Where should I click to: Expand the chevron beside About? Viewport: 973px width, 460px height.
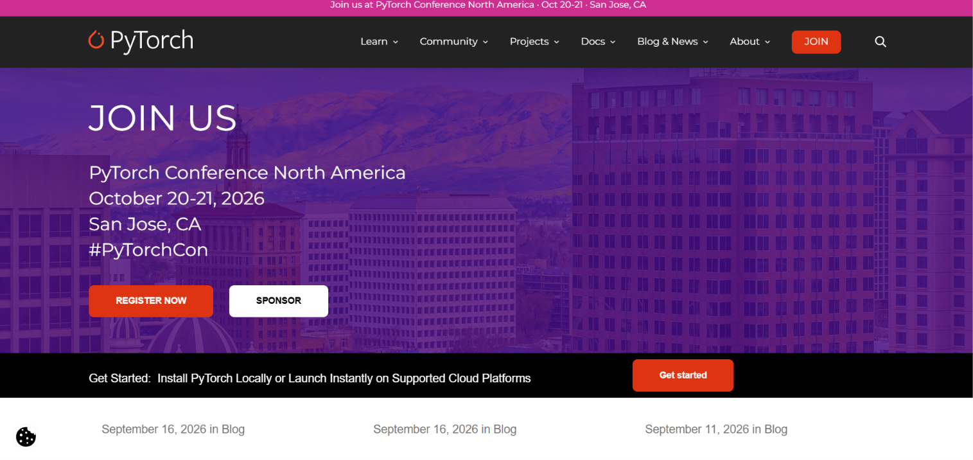(x=767, y=42)
